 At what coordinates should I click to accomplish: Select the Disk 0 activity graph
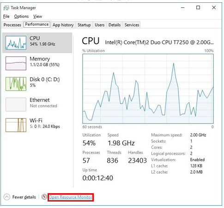click(16, 84)
